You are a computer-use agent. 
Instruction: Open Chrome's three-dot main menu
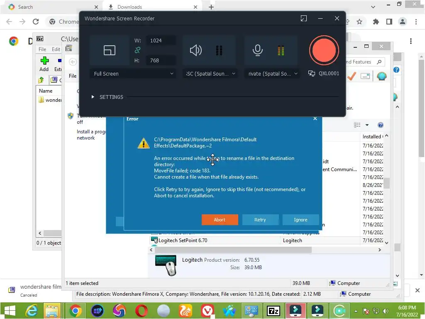click(416, 22)
